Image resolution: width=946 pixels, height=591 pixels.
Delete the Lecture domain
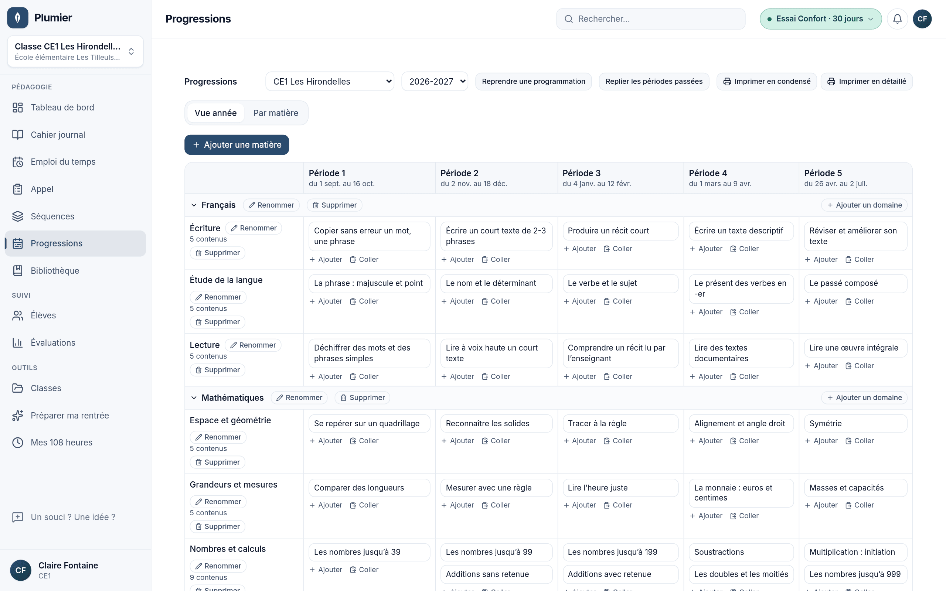217,370
